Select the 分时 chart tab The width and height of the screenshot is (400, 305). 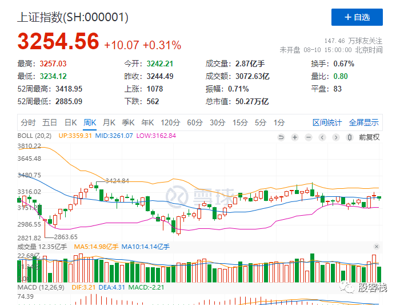pos(28,122)
